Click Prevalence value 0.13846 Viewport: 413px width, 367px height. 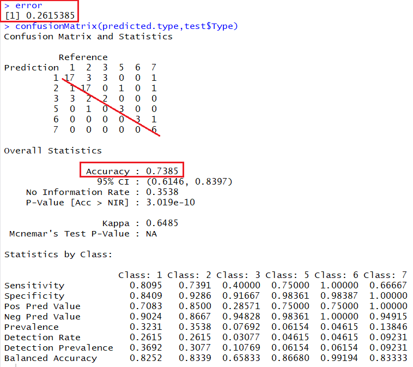pyautogui.click(x=388, y=327)
